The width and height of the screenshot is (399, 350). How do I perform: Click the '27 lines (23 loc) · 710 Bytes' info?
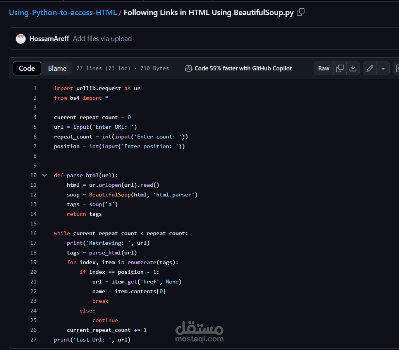click(x=122, y=68)
